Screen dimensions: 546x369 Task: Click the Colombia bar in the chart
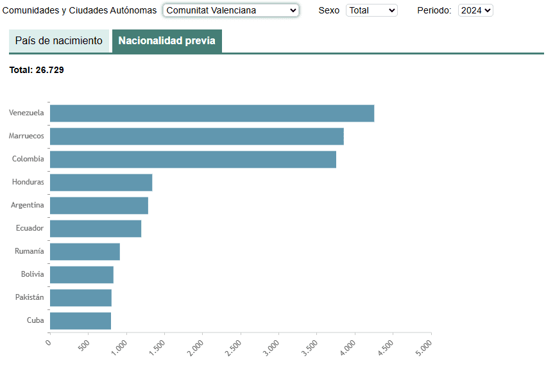(x=192, y=160)
